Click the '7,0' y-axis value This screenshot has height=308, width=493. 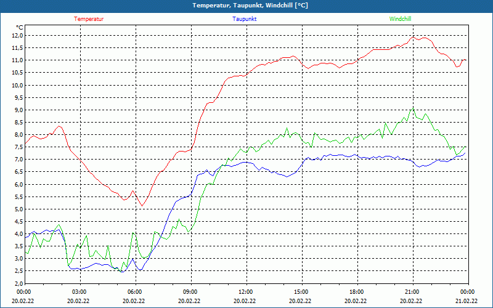(x=19, y=160)
